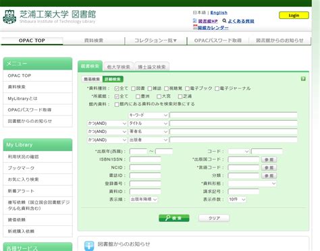Click the blue info icon beside 図書館からのお知らせ

coord(89,246)
